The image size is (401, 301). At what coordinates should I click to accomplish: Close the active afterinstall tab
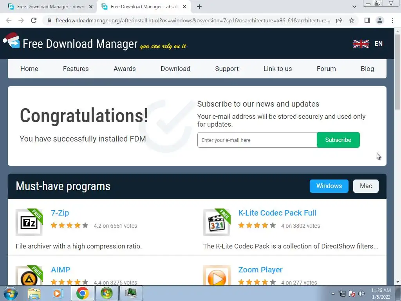(x=184, y=7)
